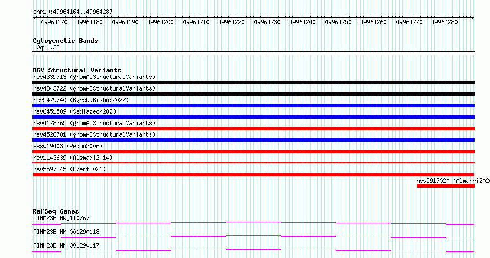Viewport: 490px width, 258px height.
Task: Open the Cytogenetic Bands track heading
Action: tap(66, 41)
